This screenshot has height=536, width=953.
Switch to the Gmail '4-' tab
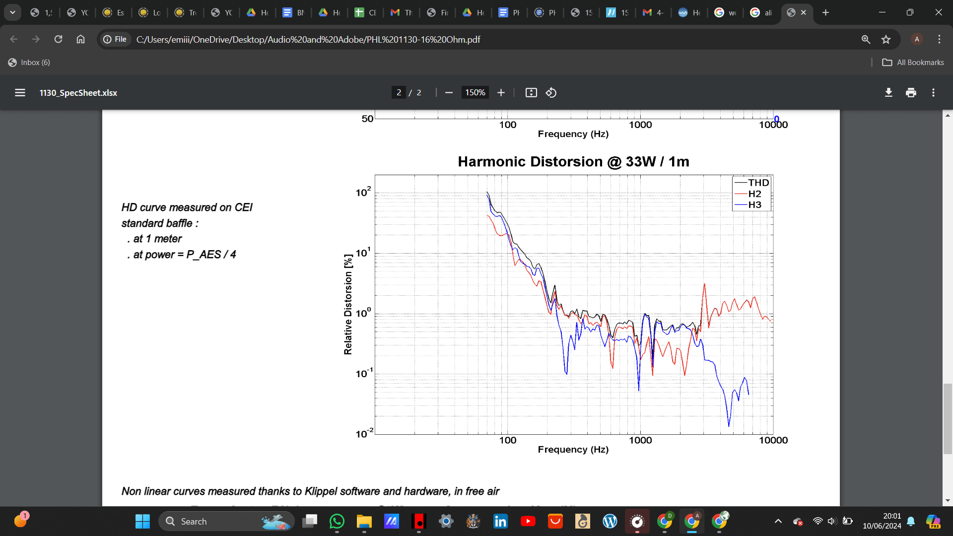pos(654,12)
